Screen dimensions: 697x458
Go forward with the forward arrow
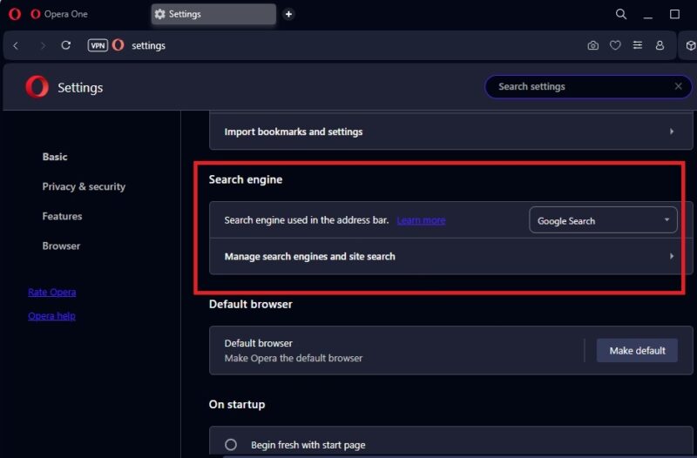[43, 45]
